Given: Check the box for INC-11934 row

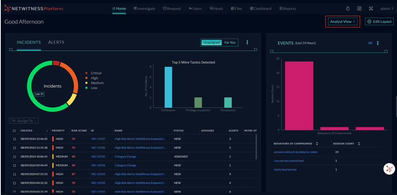Looking at the screenshot, I should [14, 165].
